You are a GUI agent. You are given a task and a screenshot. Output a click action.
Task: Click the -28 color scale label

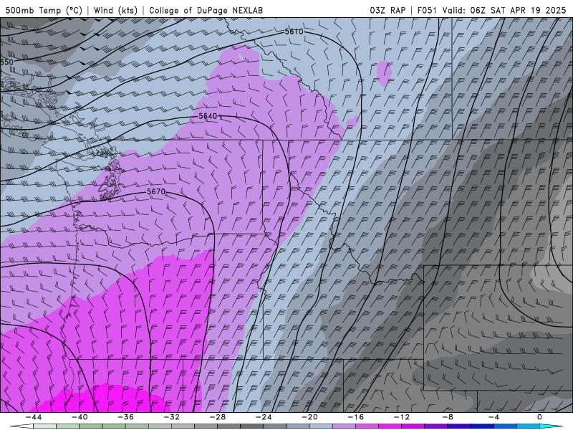(x=218, y=417)
